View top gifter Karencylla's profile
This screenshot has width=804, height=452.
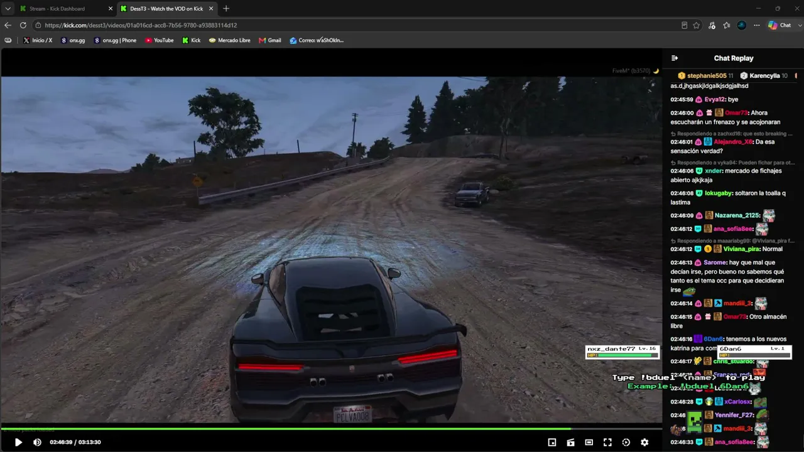[x=764, y=76]
